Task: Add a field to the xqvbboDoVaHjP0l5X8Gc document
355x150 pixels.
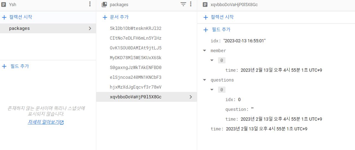Action: point(217,30)
